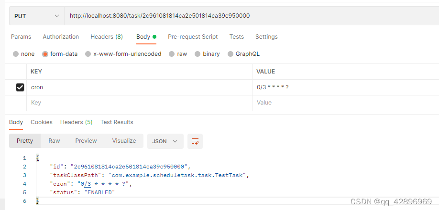The height and width of the screenshot is (210, 439).
Task: Click the Visualize view button
Action: [x=124, y=141]
